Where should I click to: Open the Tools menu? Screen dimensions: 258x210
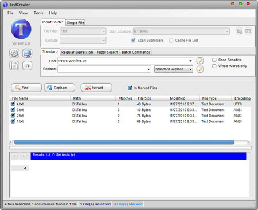point(38,13)
